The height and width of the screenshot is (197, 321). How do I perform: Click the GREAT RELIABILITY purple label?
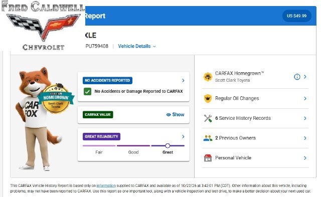[x=101, y=136]
